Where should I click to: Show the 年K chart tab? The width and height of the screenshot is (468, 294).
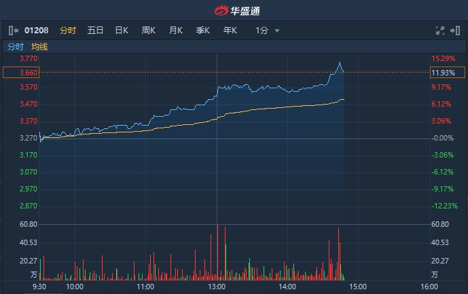[x=230, y=30]
